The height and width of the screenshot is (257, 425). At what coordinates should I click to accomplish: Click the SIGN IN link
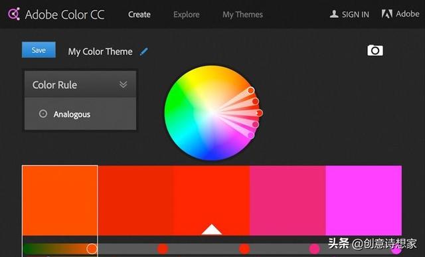point(355,15)
